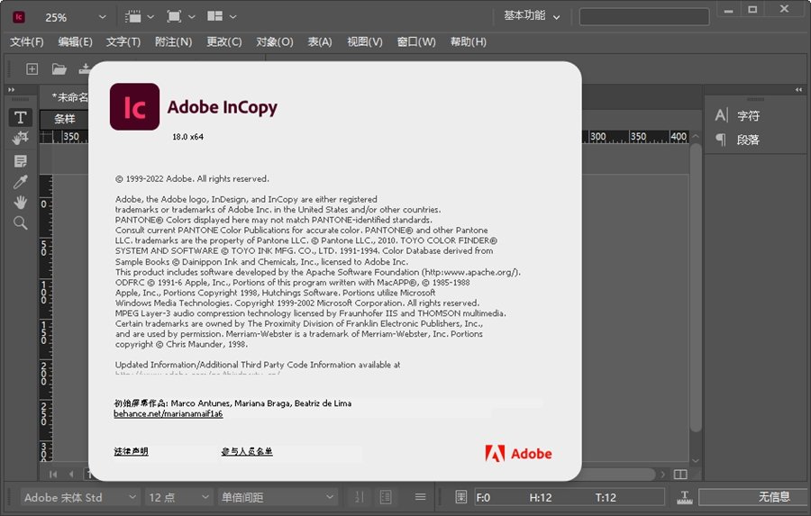The height and width of the screenshot is (516, 811).
Task: Open the 文字(T) menu
Action: point(123,42)
